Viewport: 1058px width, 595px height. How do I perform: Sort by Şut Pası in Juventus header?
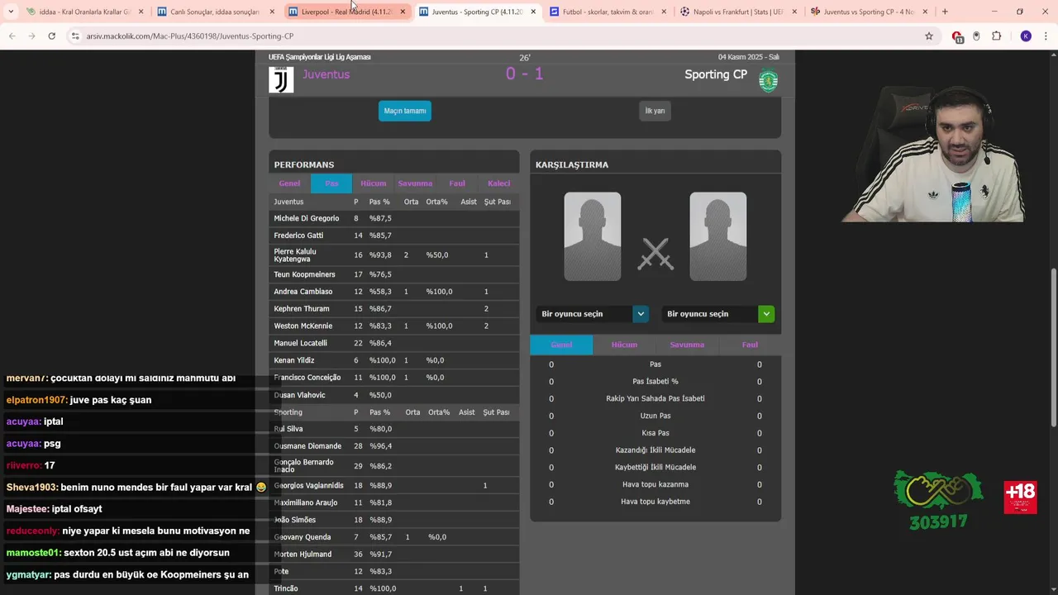(498, 202)
